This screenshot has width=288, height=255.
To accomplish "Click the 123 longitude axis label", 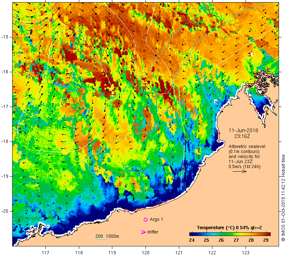I will [x=246, y=252].
